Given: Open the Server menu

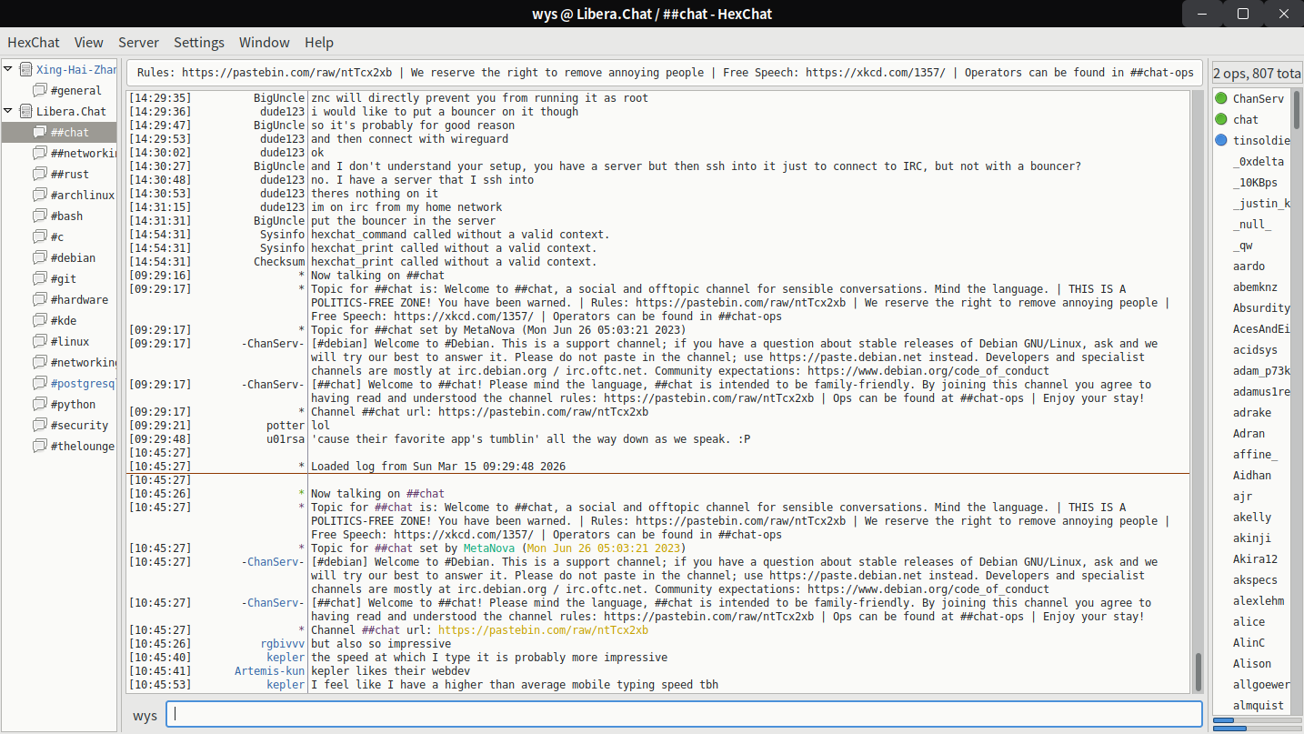Looking at the screenshot, I should point(138,43).
